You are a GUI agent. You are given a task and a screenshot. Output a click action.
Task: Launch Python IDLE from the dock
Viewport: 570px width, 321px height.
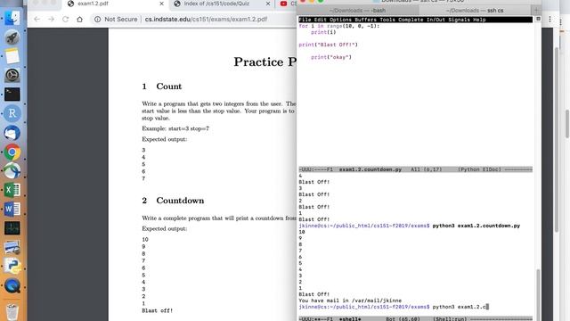click(12, 266)
